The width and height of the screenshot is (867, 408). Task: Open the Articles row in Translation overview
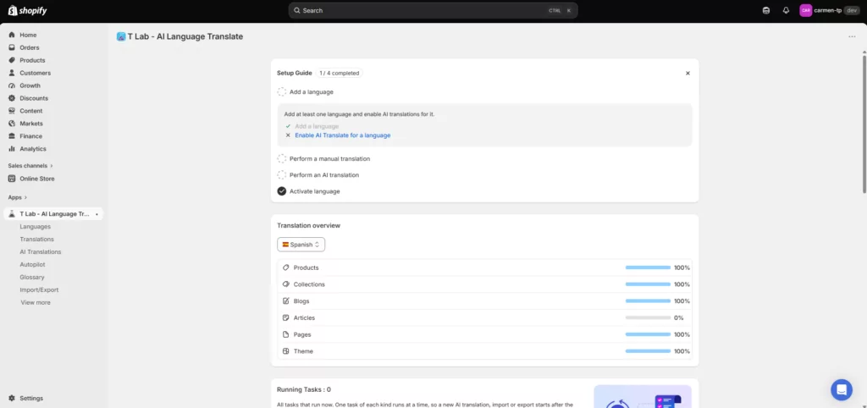click(x=485, y=318)
